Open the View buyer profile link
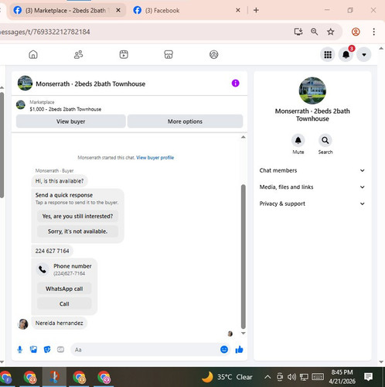The width and height of the screenshot is (385, 387). coord(155,158)
